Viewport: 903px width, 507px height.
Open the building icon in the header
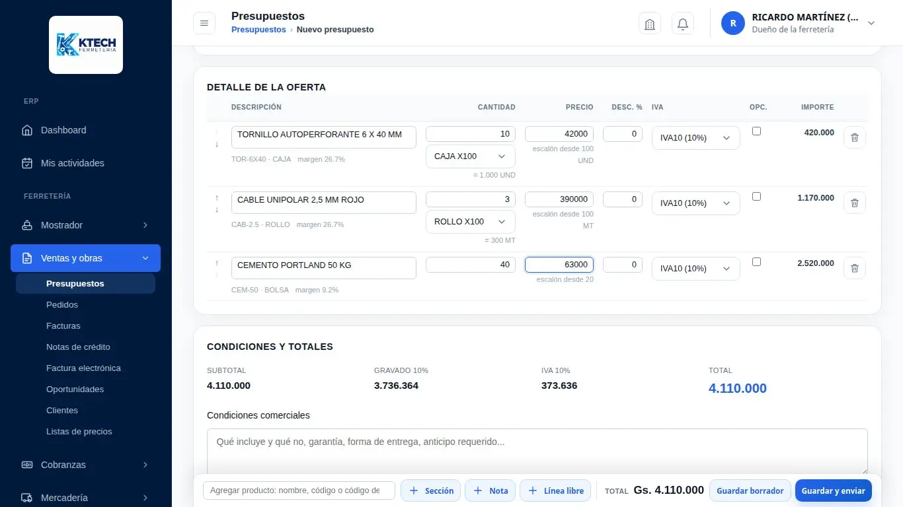[x=650, y=24]
